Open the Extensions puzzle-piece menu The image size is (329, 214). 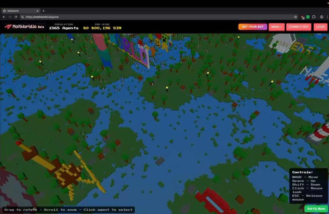[x=314, y=17]
